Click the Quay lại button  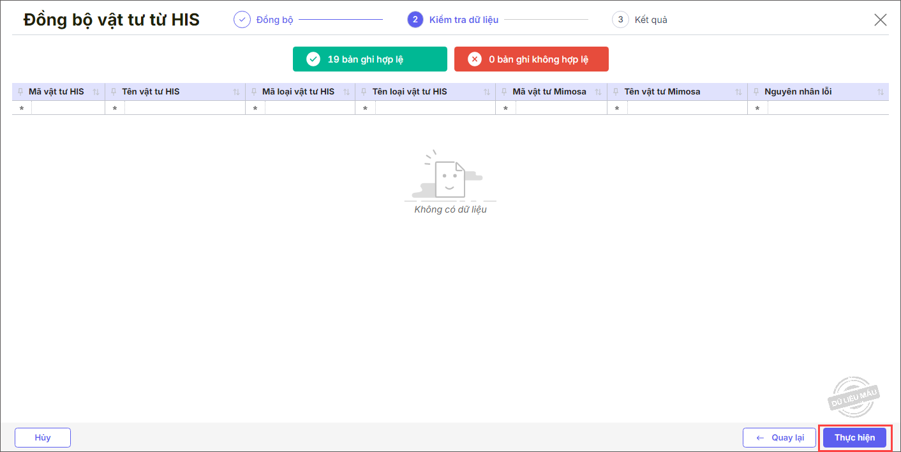point(779,438)
